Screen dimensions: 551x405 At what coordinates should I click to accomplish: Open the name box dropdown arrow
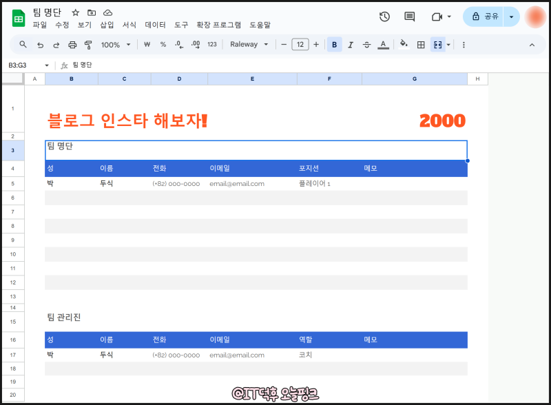pyautogui.click(x=47, y=65)
